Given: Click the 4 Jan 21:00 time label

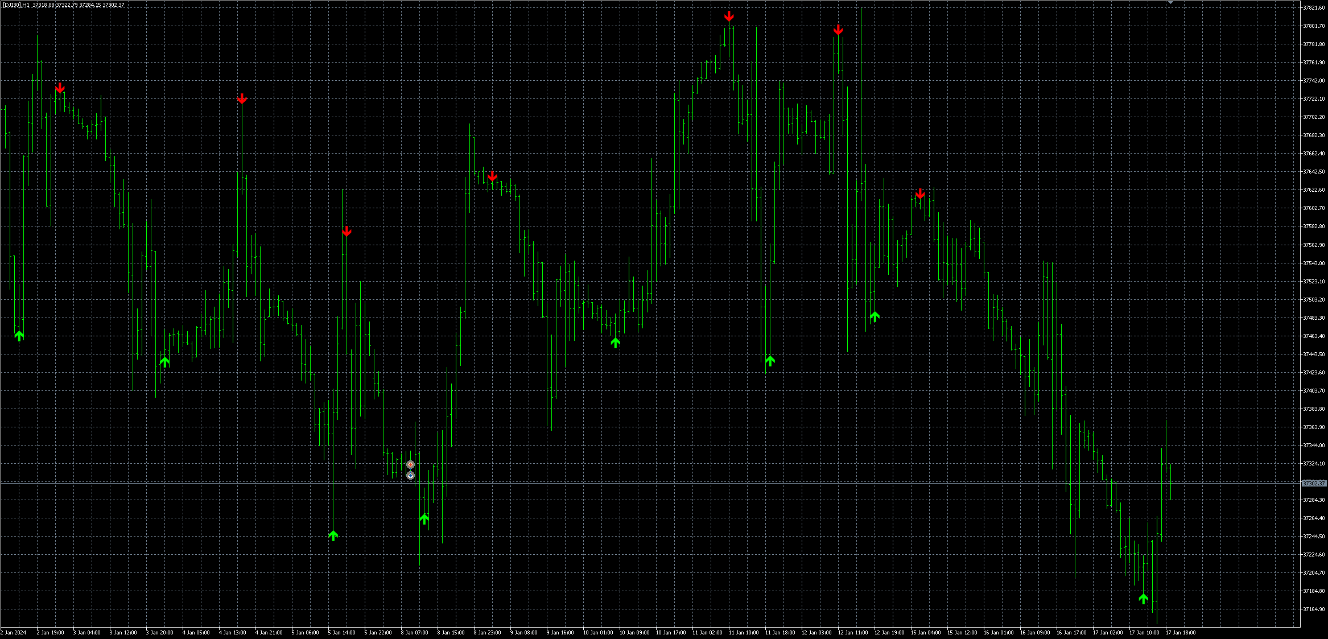Looking at the screenshot, I should [x=269, y=633].
